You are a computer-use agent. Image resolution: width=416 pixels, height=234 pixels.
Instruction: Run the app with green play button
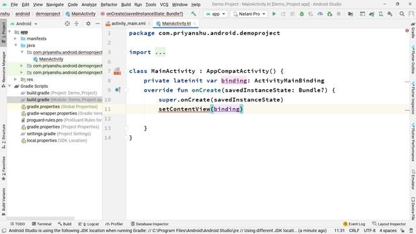[x=274, y=14]
